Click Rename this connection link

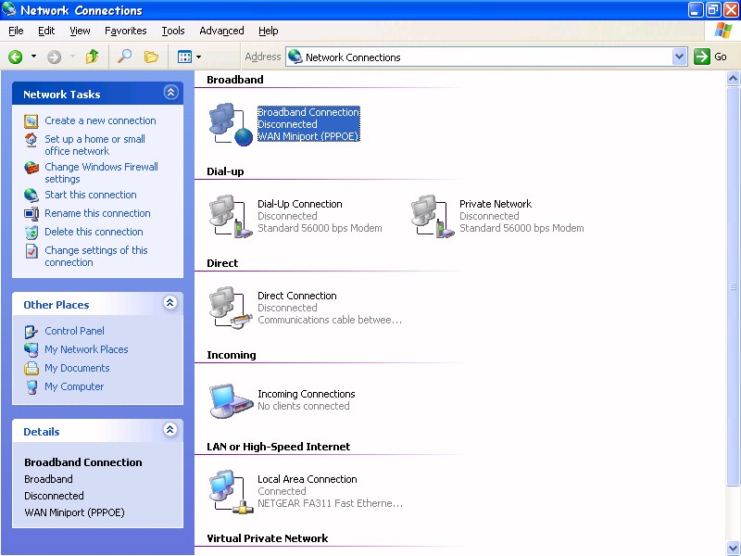98,213
